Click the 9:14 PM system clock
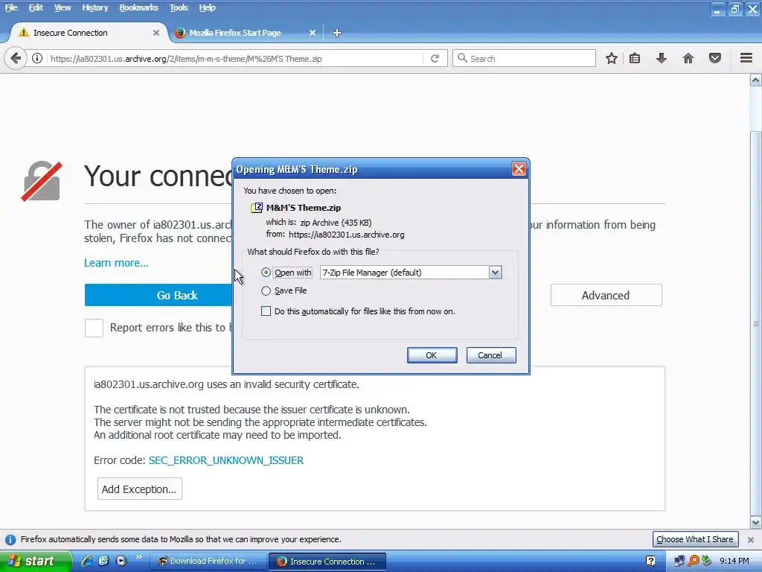Screen dimensions: 762x572 734,562
